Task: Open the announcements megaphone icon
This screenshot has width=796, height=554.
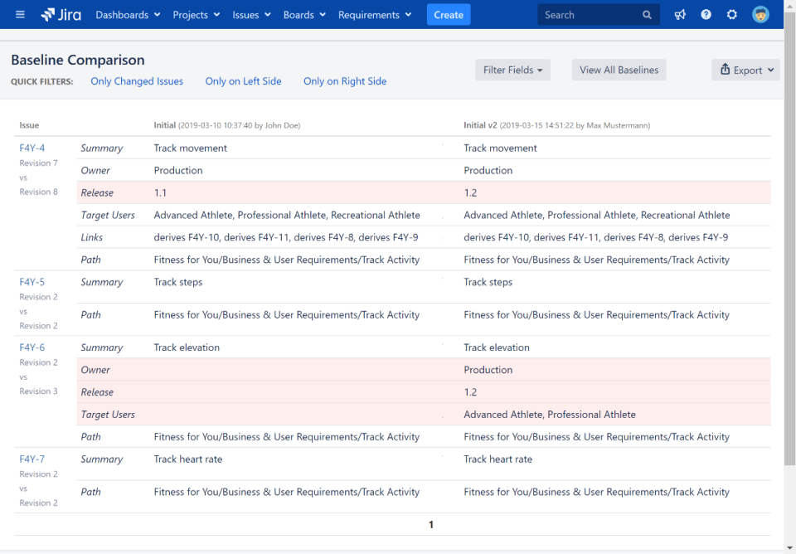Action: 680,14
